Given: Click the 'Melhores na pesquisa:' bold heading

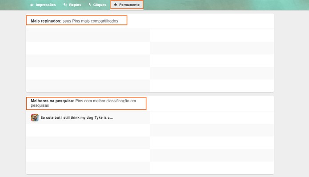Looking at the screenshot, I should (x=52, y=101).
